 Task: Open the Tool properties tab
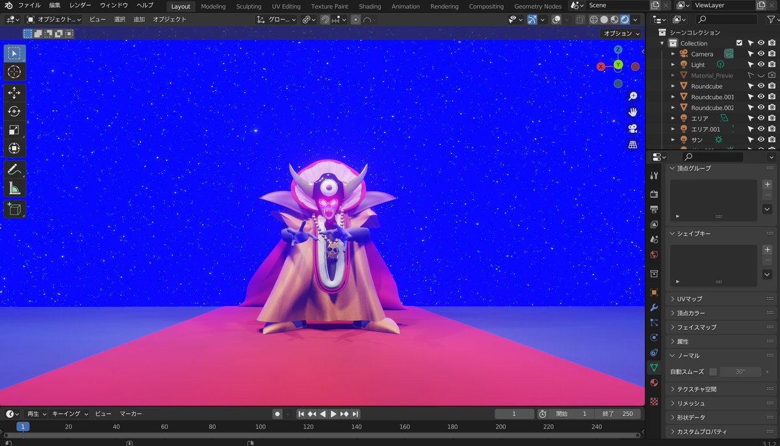654,175
